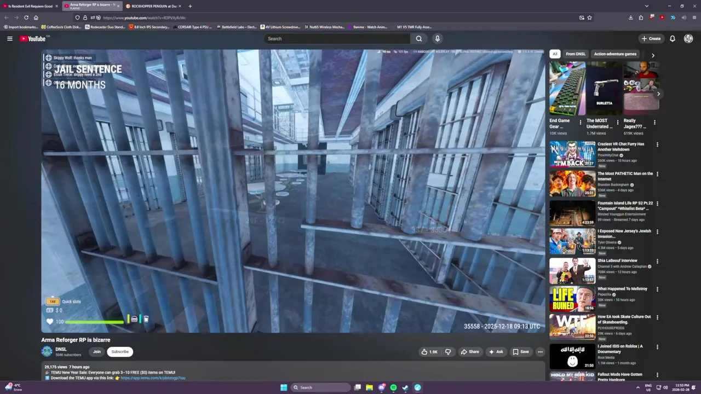Select the All filter chip
701x394 pixels.
pyautogui.click(x=555, y=54)
